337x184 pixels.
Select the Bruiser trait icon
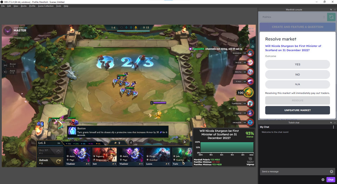click(x=5, y=65)
